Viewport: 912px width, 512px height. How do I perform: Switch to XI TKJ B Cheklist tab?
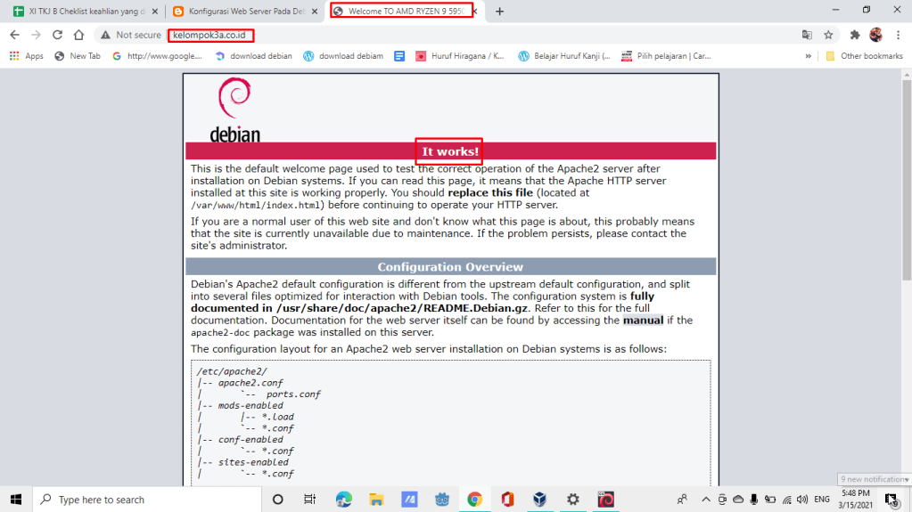pyautogui.click(x=80, y=11)
